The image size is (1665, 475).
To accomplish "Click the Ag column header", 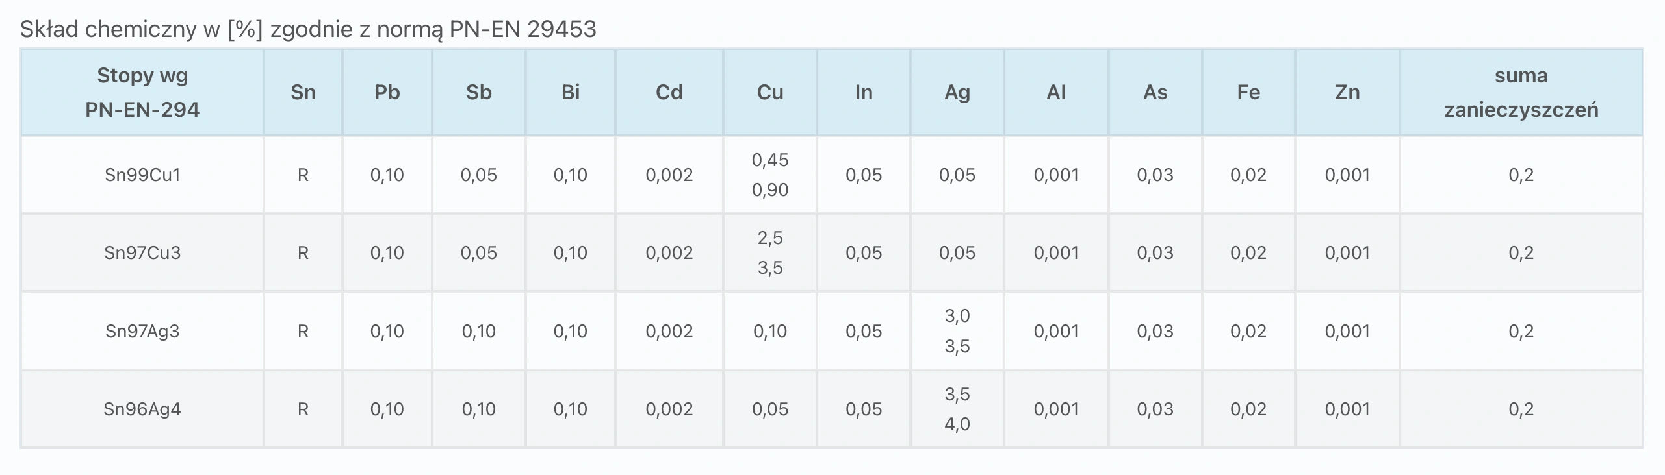I will tap(957, 92).
